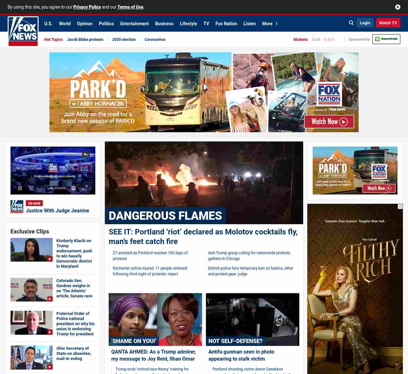
Task: Click the AdChoices icon on Filthy Rich ad
Action: pos(400,207)
